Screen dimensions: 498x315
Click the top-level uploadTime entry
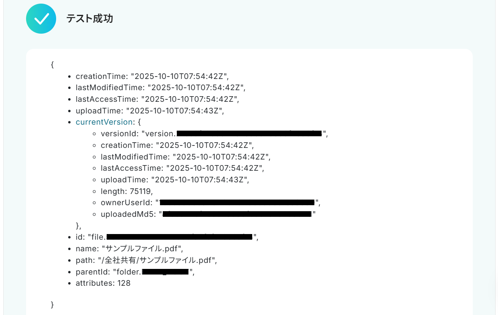click(150, 111)
